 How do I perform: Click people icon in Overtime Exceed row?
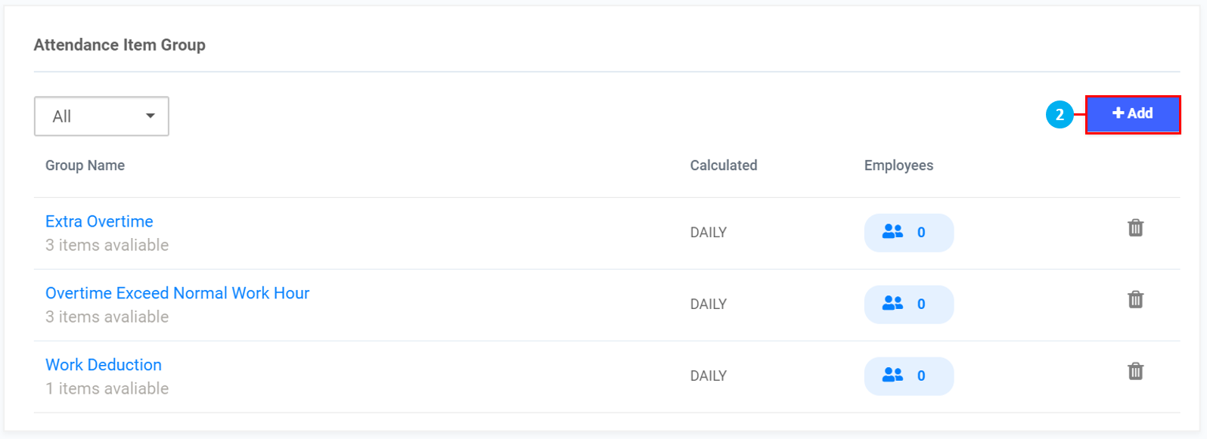tap(893, 304)
